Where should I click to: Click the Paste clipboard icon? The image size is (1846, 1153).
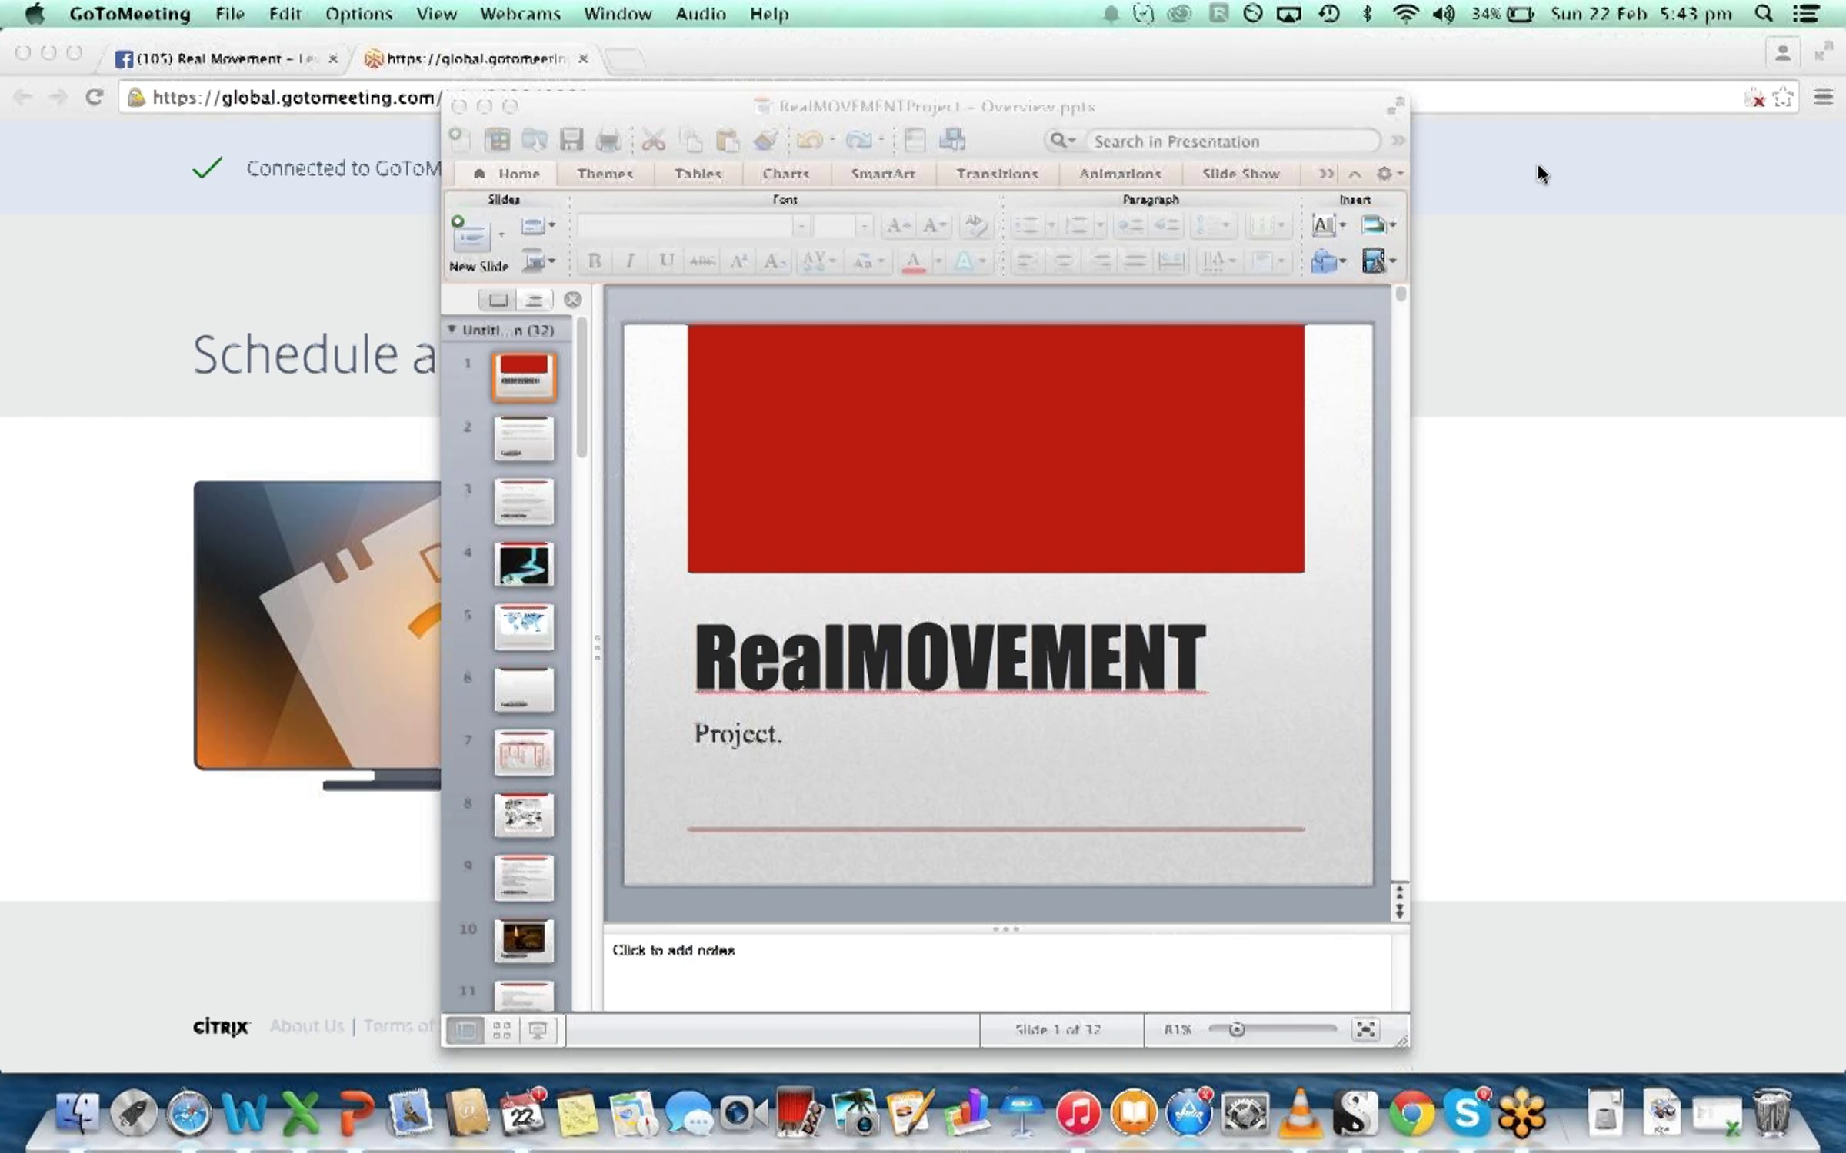click(x=727, y=140)
